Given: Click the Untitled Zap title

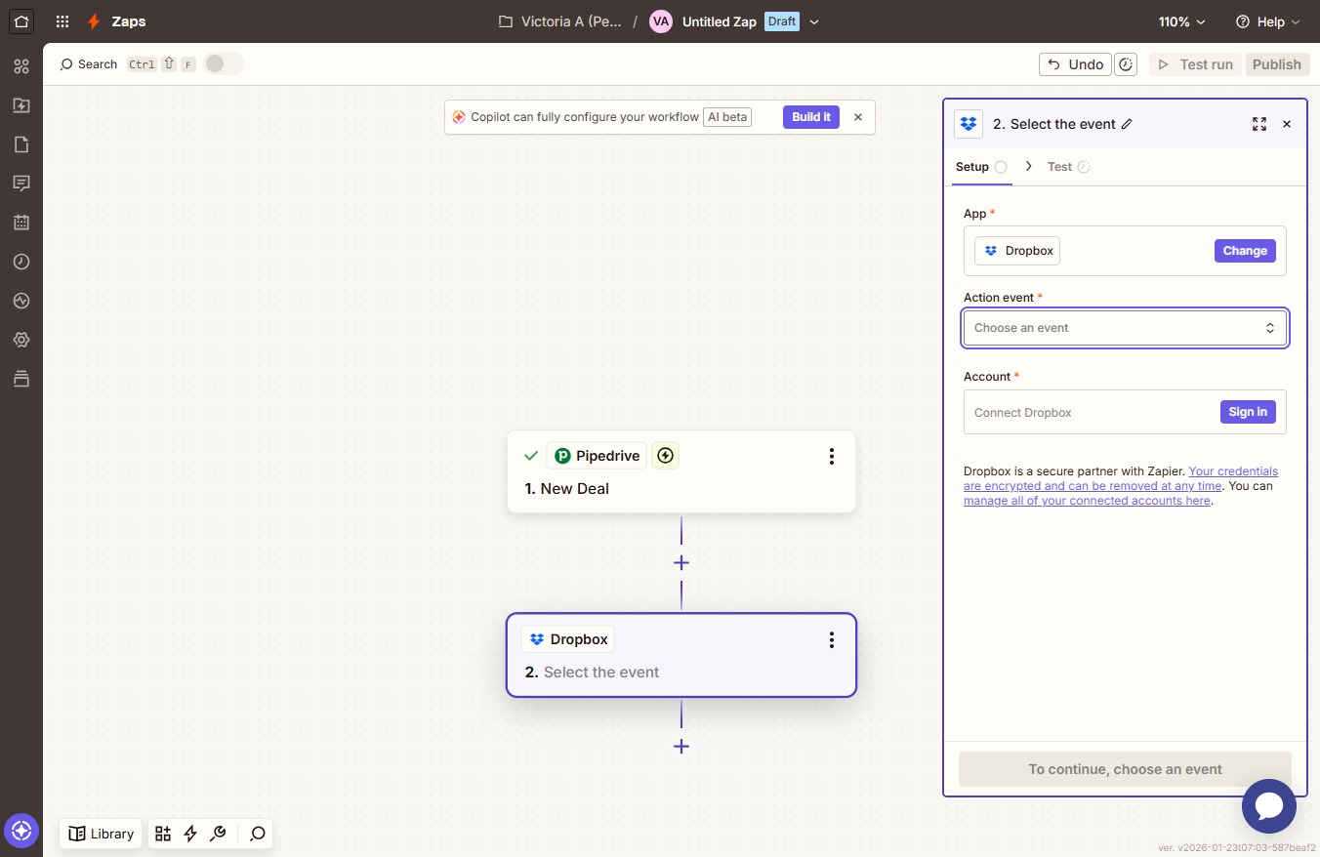Looking at the screenshot, I should (x=720, y=21).
